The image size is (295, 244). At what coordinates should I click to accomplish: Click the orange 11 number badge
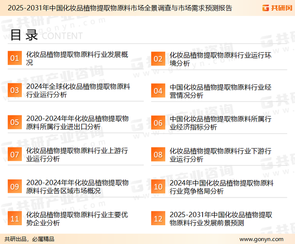(x=15, y=218)
